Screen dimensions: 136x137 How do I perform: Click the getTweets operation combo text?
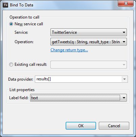coord(86,42)
